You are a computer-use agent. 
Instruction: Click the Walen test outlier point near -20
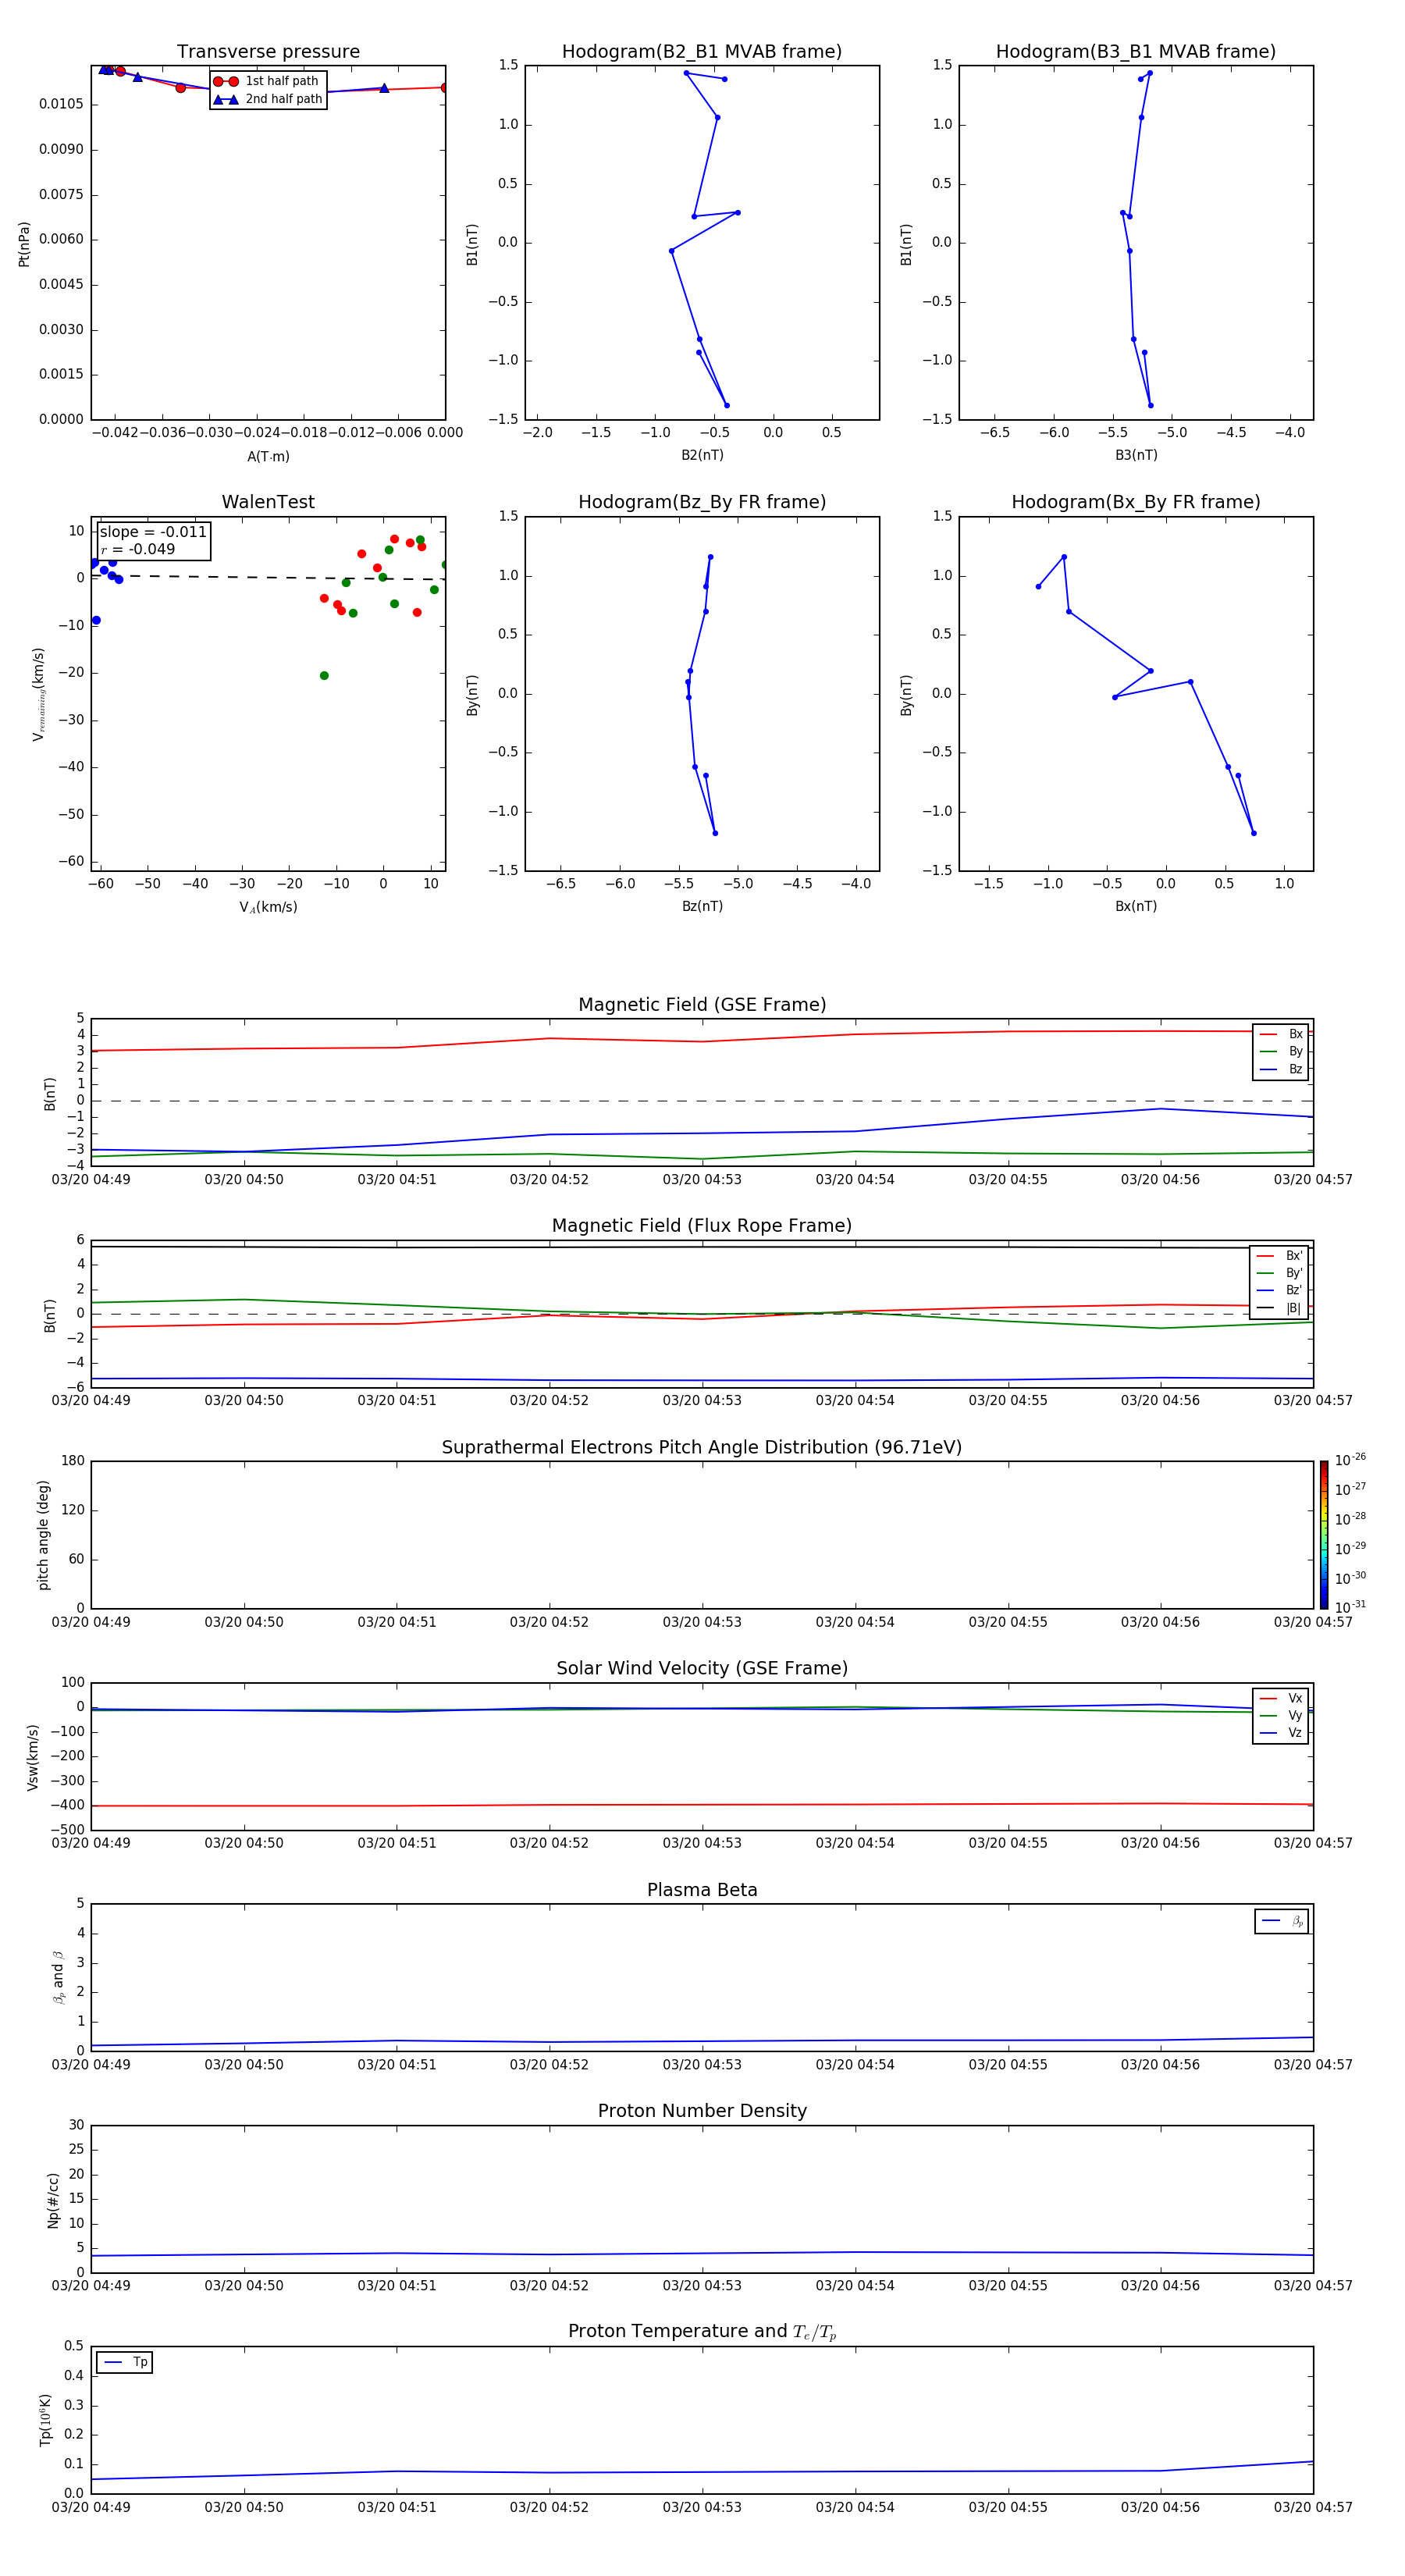324,676
